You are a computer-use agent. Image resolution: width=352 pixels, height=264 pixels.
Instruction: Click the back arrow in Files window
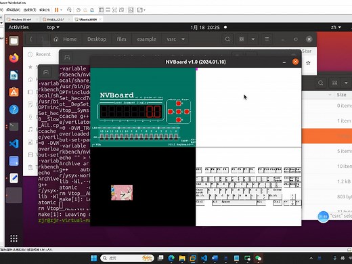[30, 39]
